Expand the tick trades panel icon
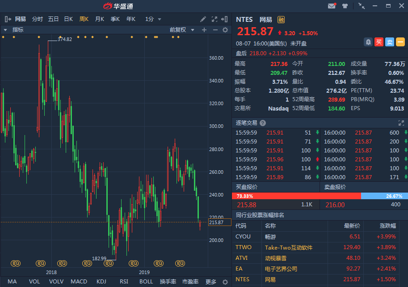This screenshot has width=408, height=287. tap(401, 123)
